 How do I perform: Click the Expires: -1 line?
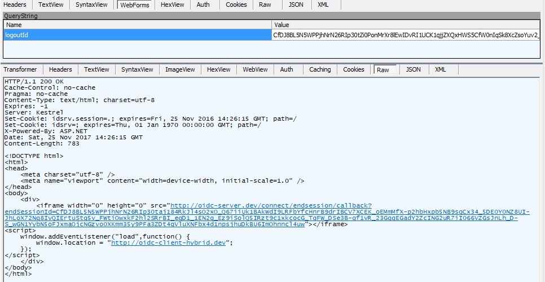coord(26,106)
